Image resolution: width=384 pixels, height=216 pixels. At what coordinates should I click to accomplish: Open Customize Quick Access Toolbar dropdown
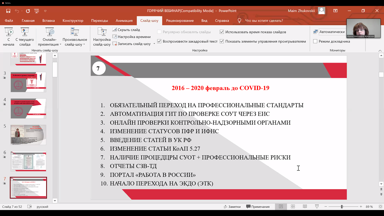[45, 11]
